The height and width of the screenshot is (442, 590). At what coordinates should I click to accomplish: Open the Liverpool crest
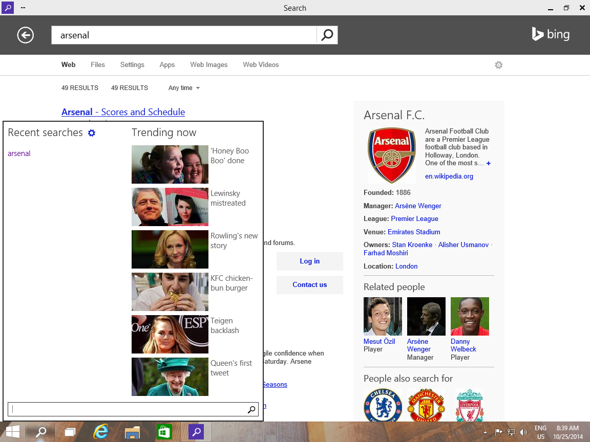pyautogui.click(x=470, y=405)
